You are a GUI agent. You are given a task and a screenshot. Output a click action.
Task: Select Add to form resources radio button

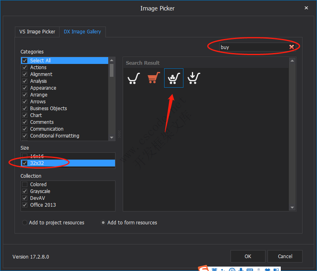(103, 222)
